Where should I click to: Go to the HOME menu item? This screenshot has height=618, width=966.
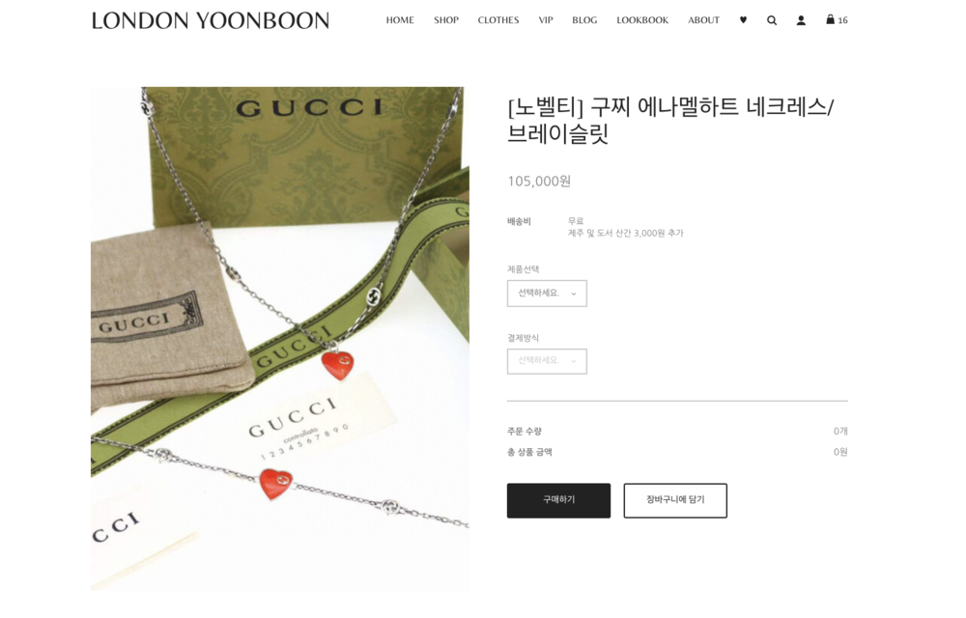[400, 20]
